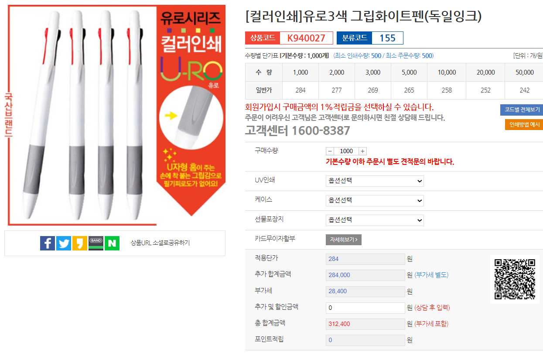Click 인쇄방법 예시 orange button
543x353 pixels.
[x=524, y=124]
